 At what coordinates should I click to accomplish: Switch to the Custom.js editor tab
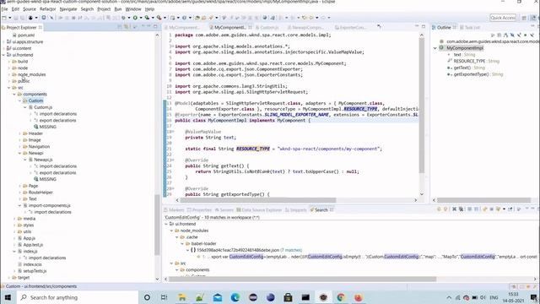pos(268,27)
